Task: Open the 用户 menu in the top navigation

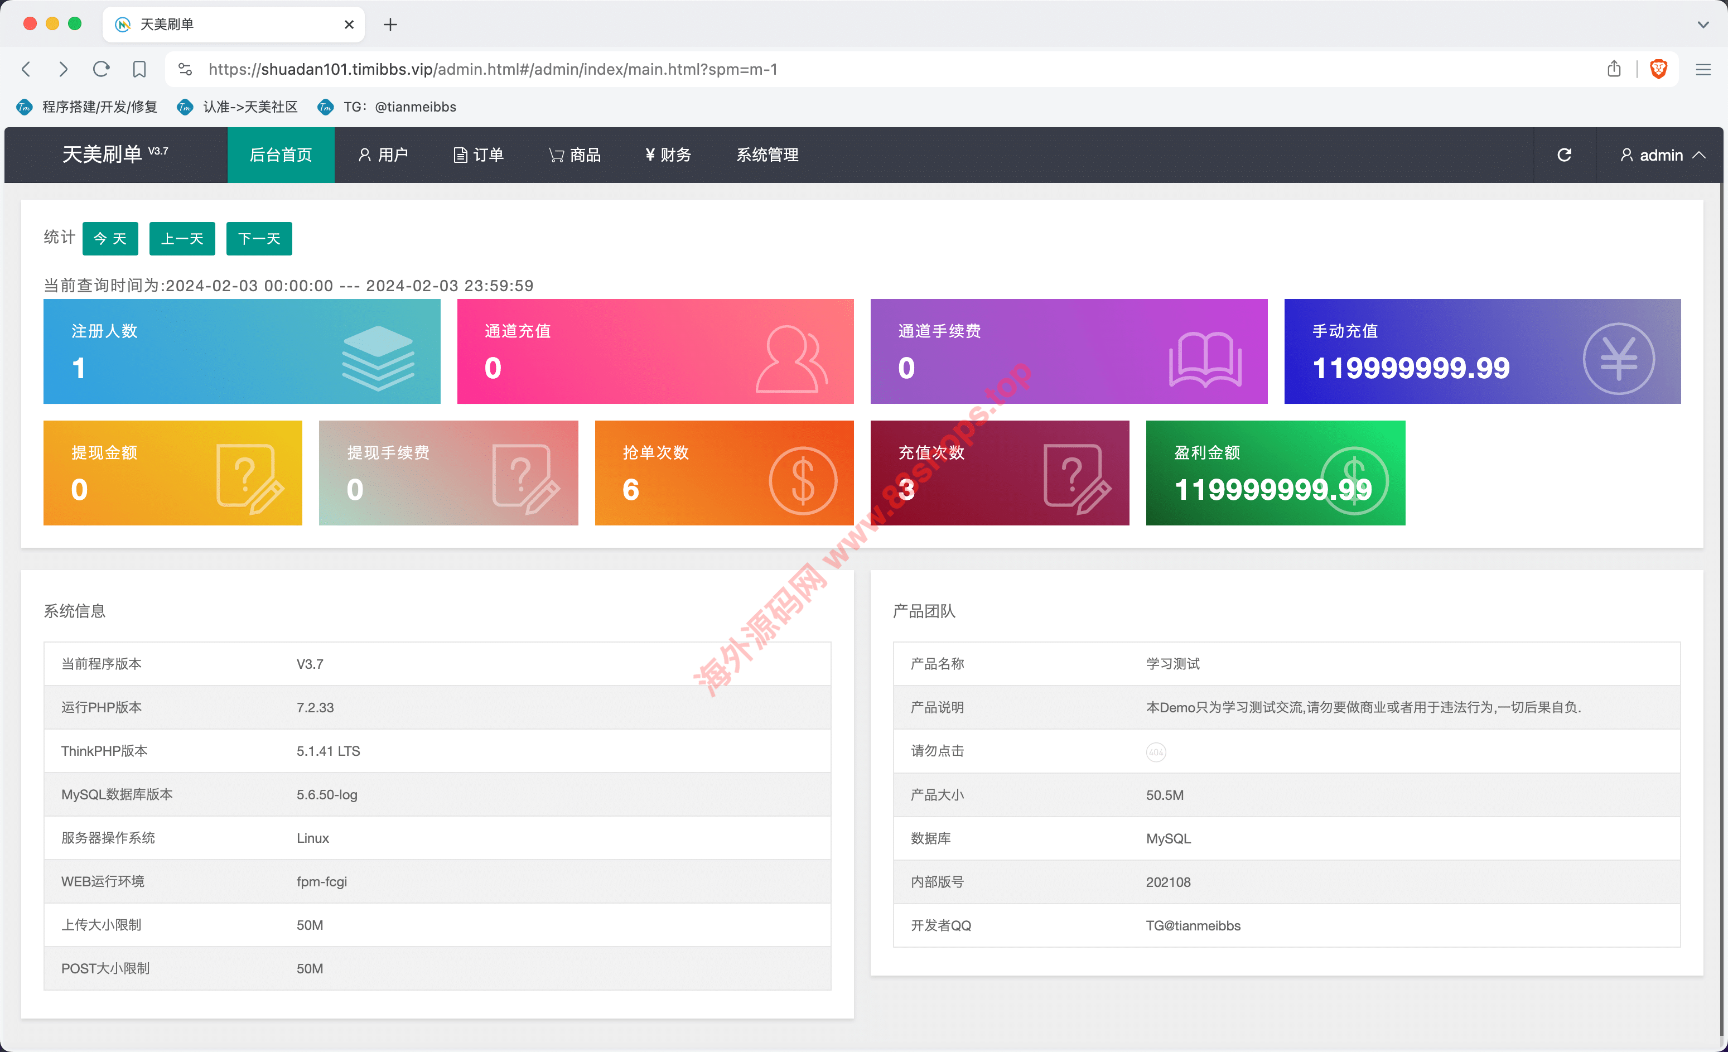Action: pyautogui.click(x=383, y=155)
